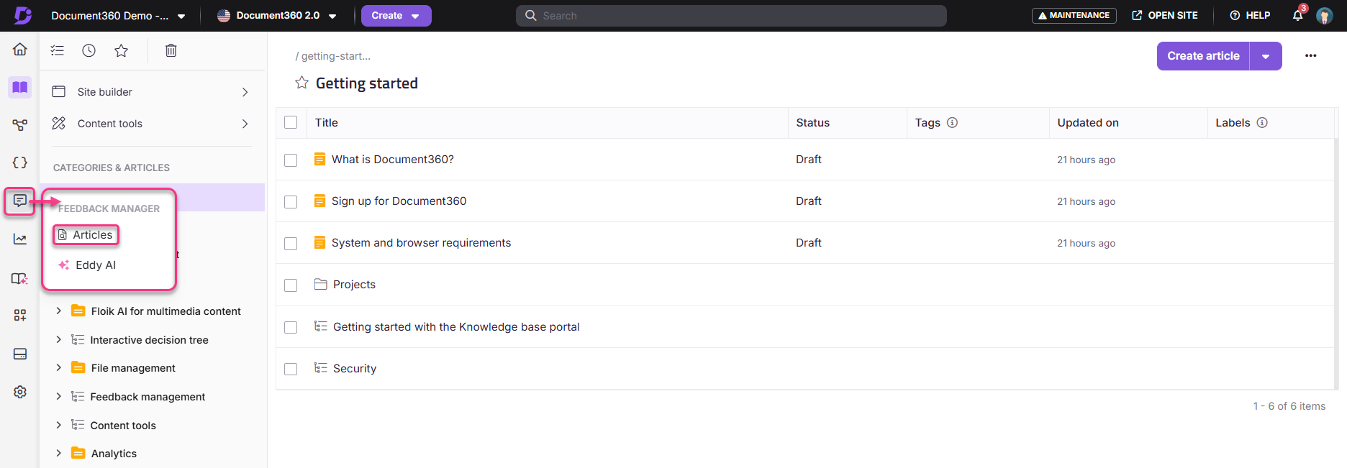The height and width of the screenshot is (468, 1347).
Task: Click the OPEN SITE link
Action: pyautogui.click(x=1164, y=15)
